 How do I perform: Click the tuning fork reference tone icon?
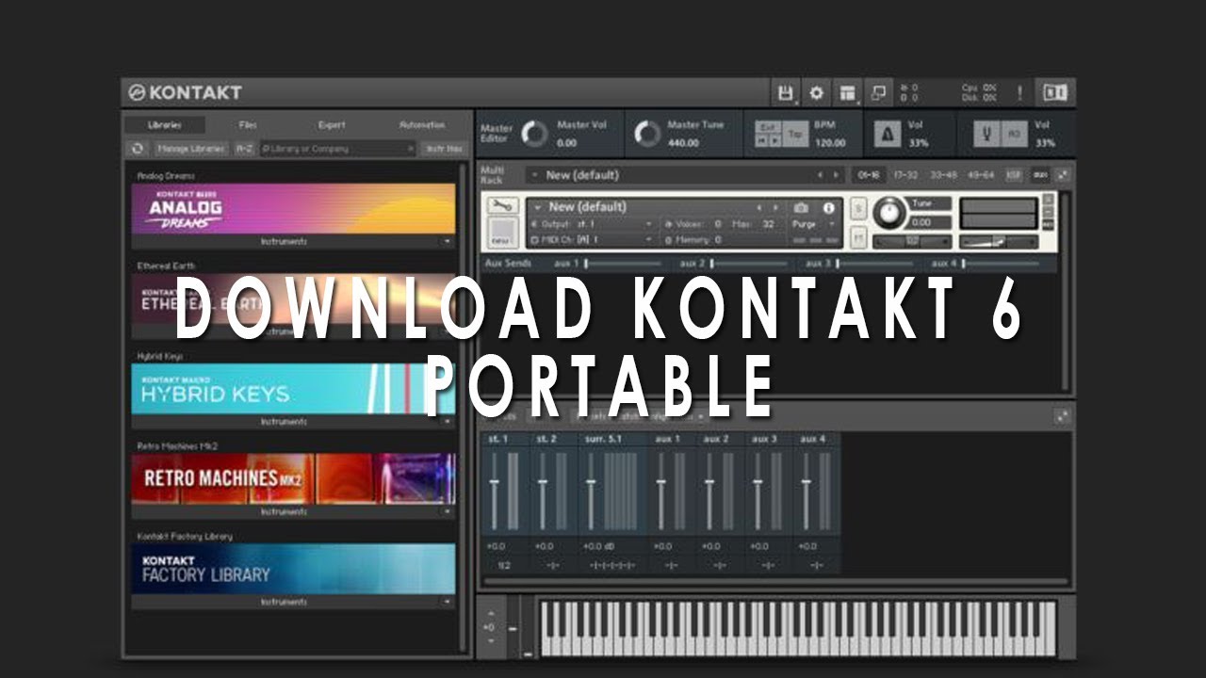[x=986, y=135]
